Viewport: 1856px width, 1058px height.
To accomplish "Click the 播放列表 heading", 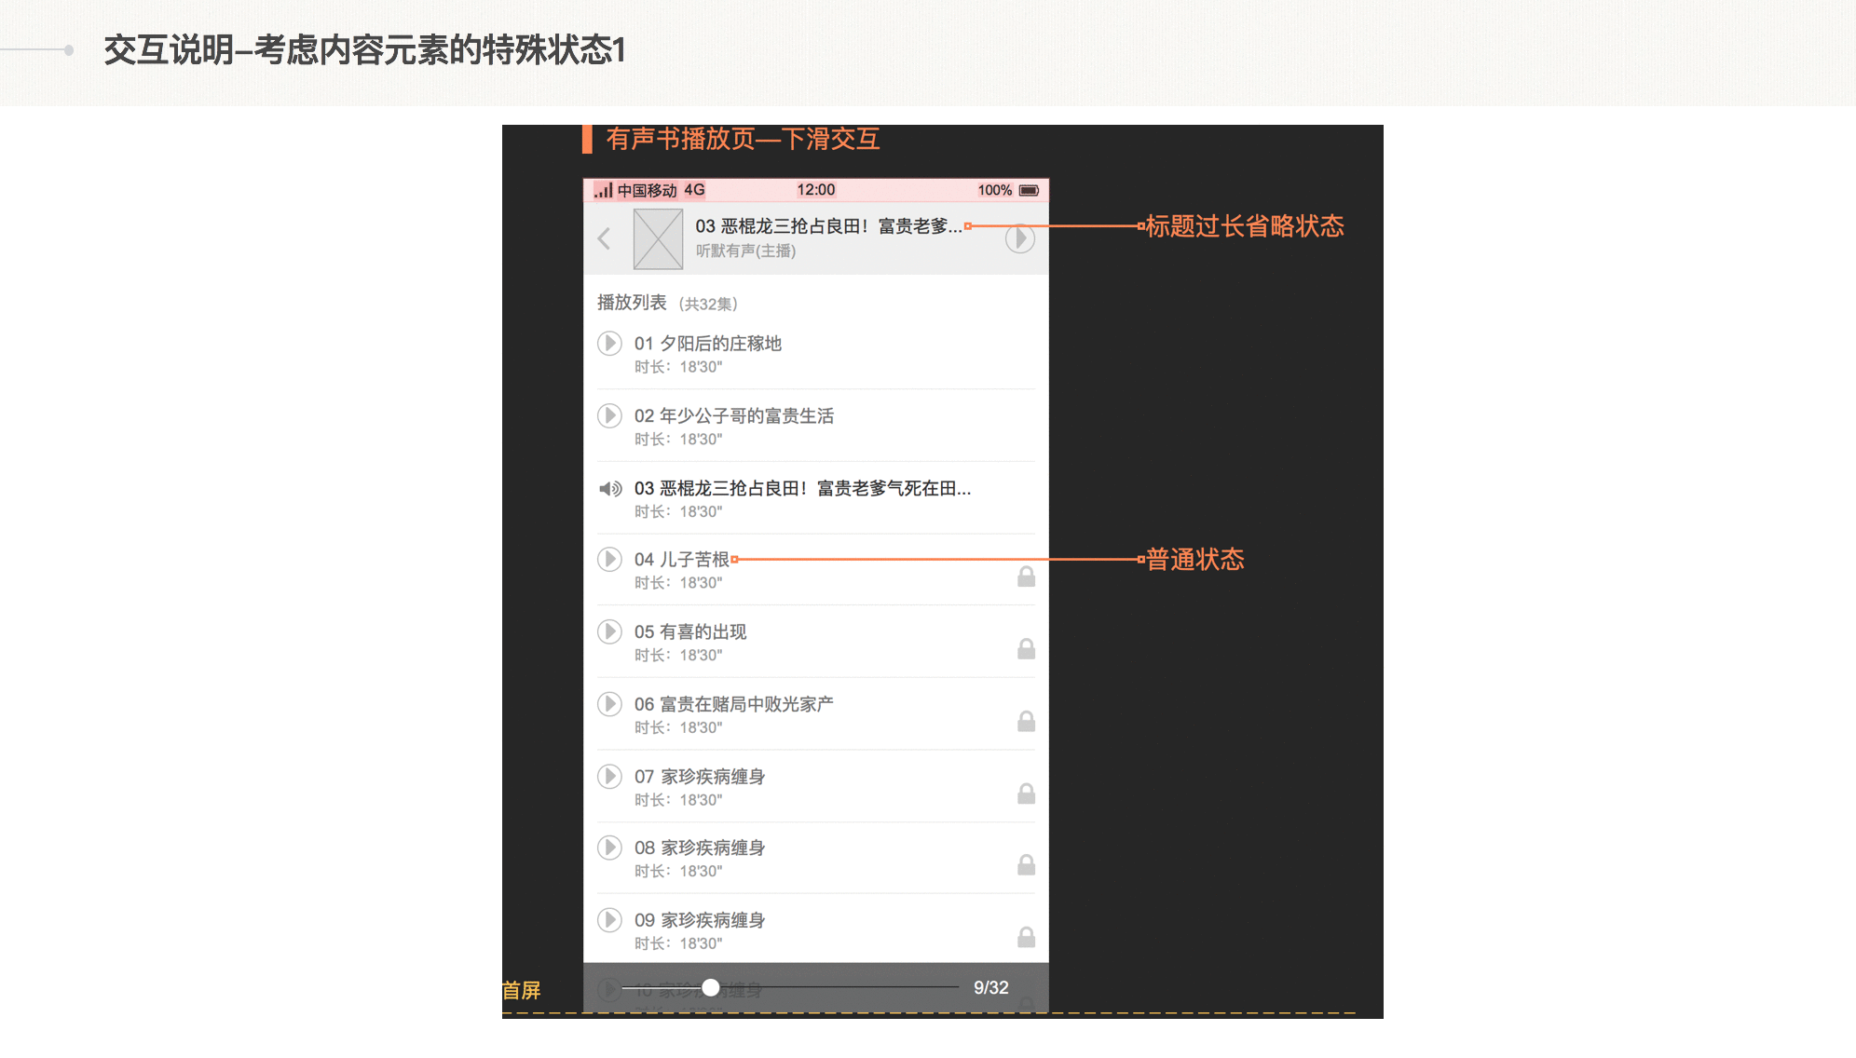I will 632,303.
